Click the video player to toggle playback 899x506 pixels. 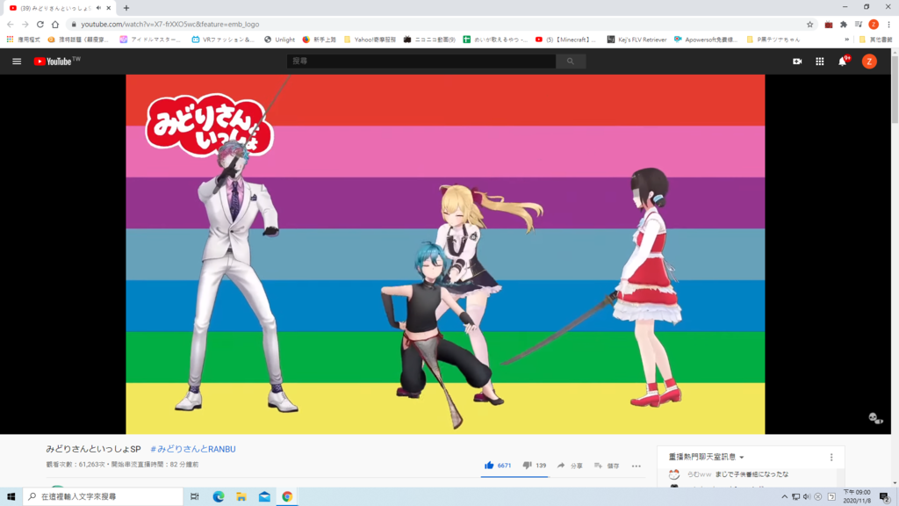tap(445, 254)
